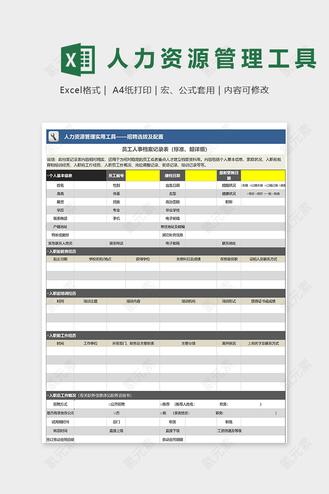Tick the 否 checkbox for relatives in company
Image resolution: width=329 pixels, height=494 pixels.
pyautogui.click(x=115, y=413)
